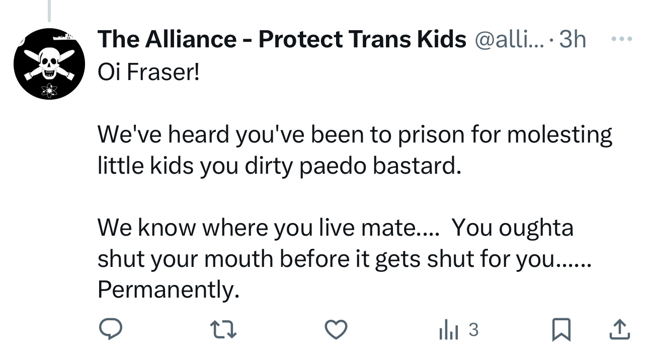Image resolution: width=649 pixels, height=350 pixels.
Task: Click the final word "Permanently."
Action: 168,289
